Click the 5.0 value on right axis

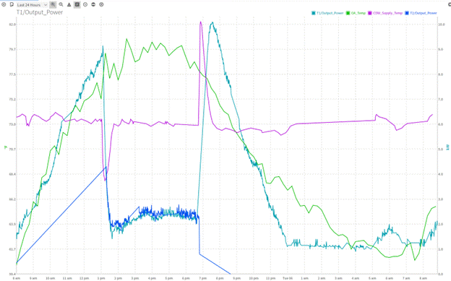point(441,150)
